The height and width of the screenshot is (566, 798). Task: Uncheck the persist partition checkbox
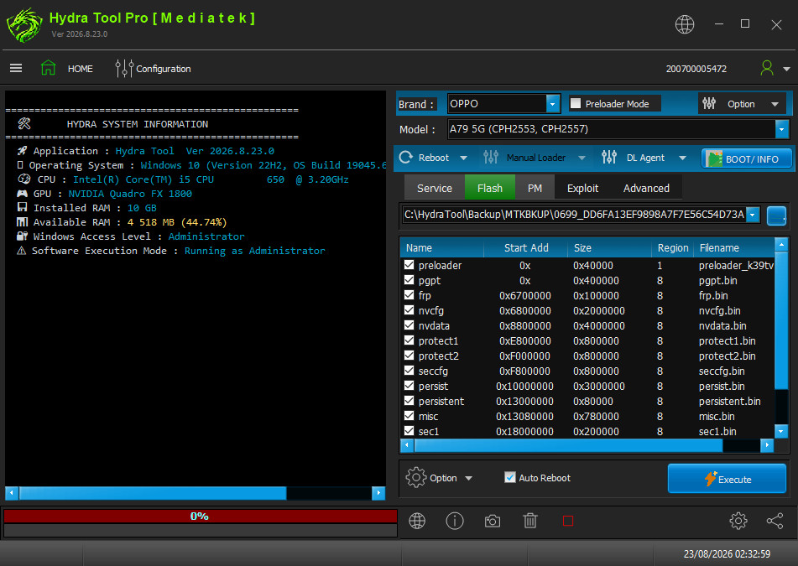[x=409, y=386]
